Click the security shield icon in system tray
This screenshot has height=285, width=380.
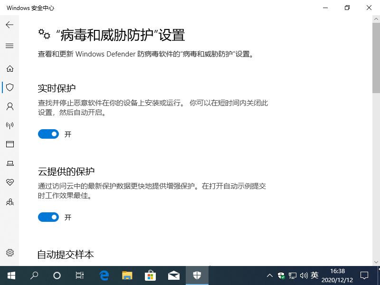281,275
